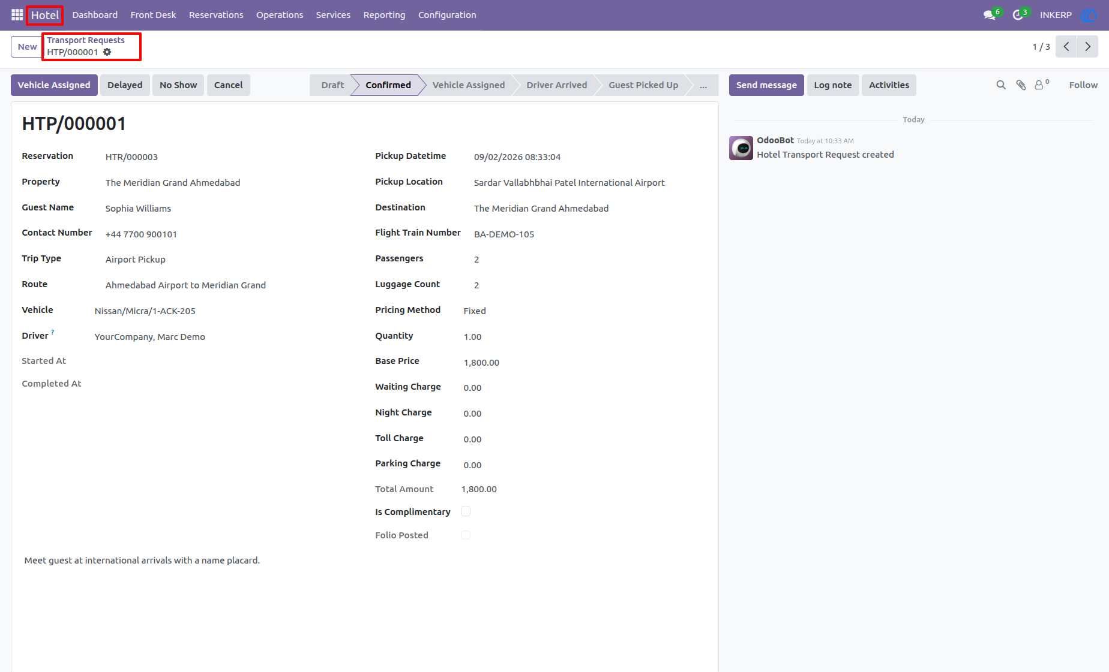Open the apps grid menu icon

tap(17, 15)
